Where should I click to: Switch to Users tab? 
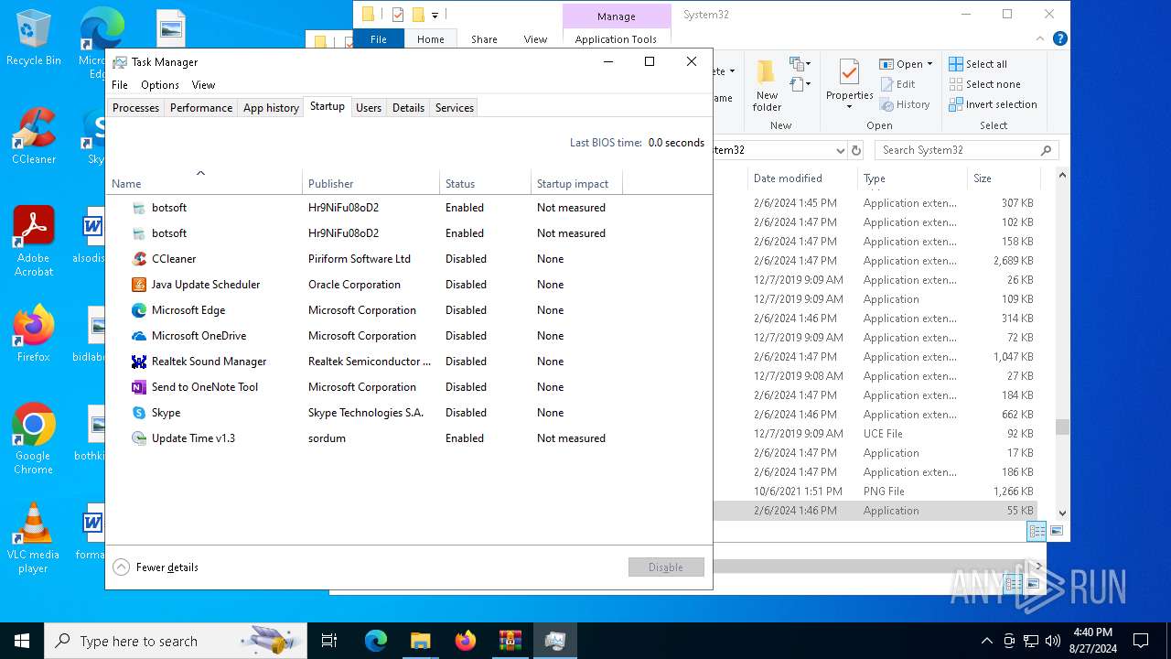(x=369, y=108)
